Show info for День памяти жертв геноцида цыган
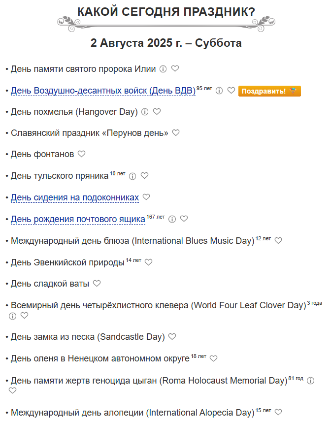 pyautogui.click(x=310, y=381)
